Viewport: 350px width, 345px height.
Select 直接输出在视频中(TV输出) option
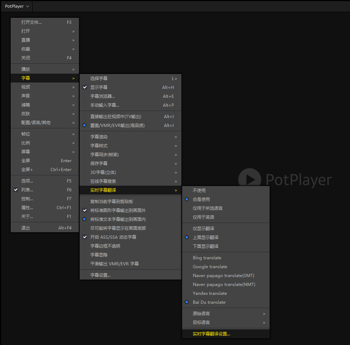point(130,117)
